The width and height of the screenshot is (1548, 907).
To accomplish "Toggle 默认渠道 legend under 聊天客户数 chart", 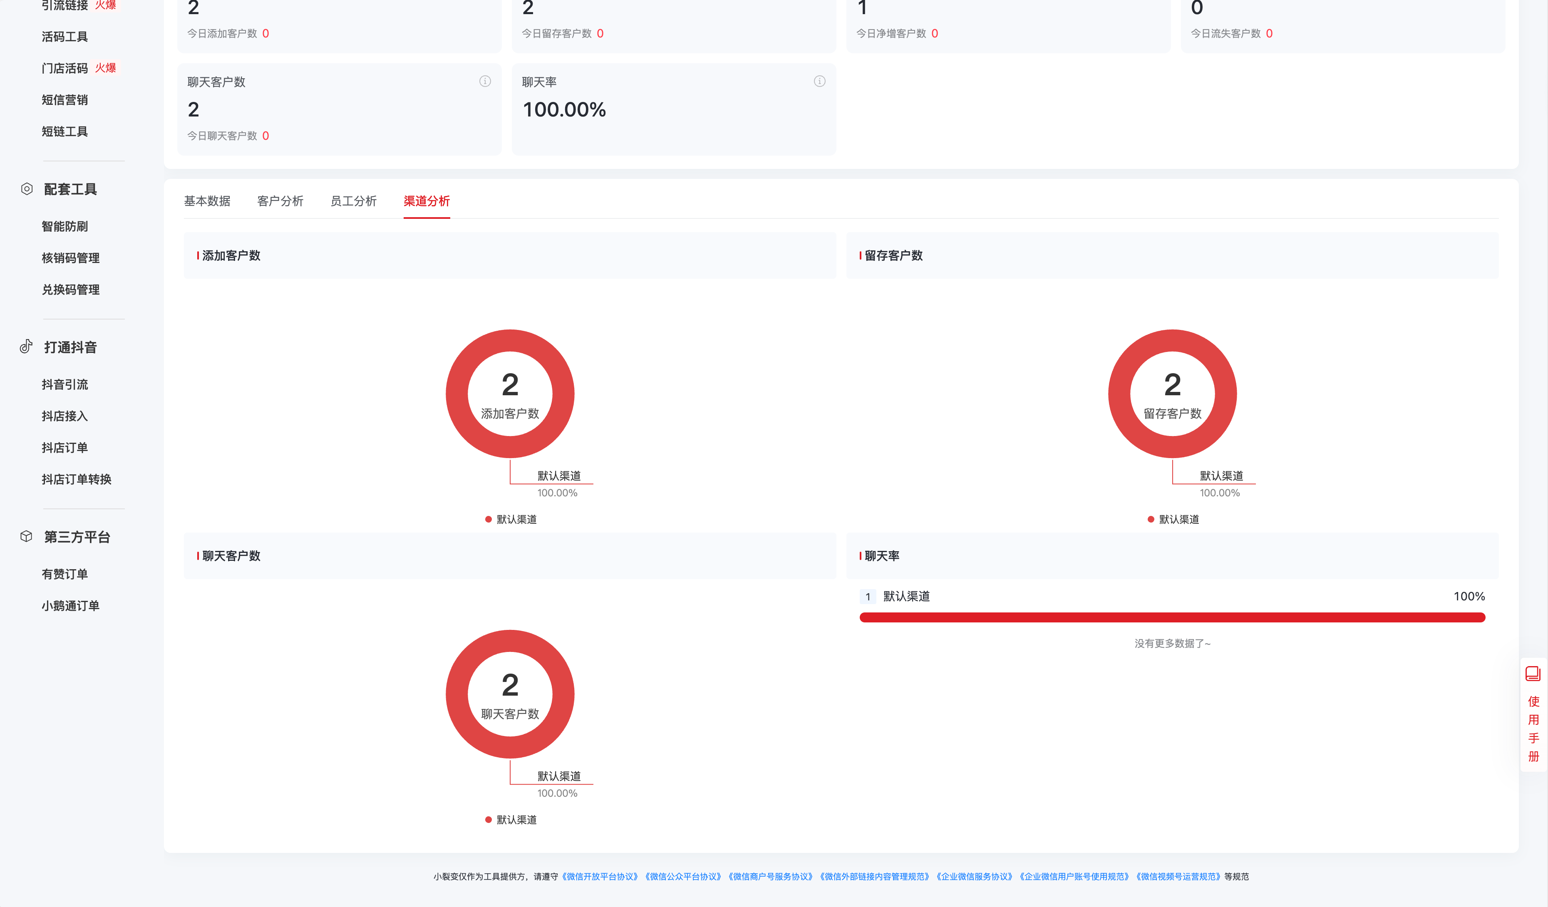I will (x=511, y=820).
